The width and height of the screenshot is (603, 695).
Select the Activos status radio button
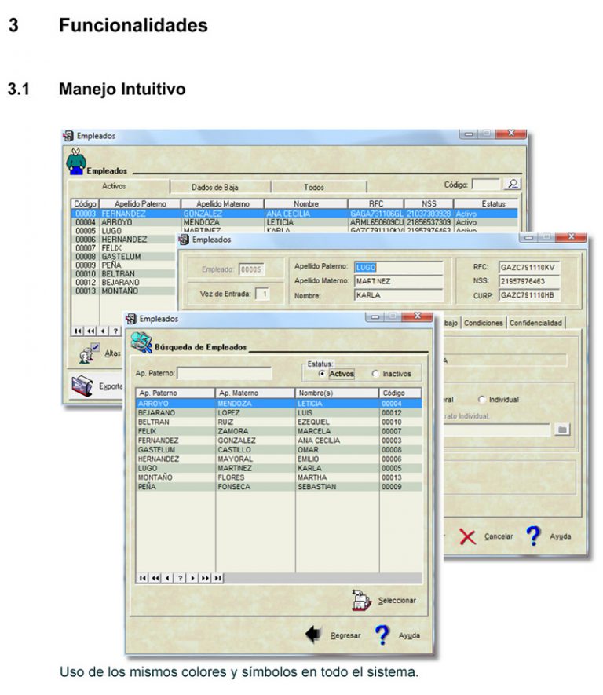(322, 374)
